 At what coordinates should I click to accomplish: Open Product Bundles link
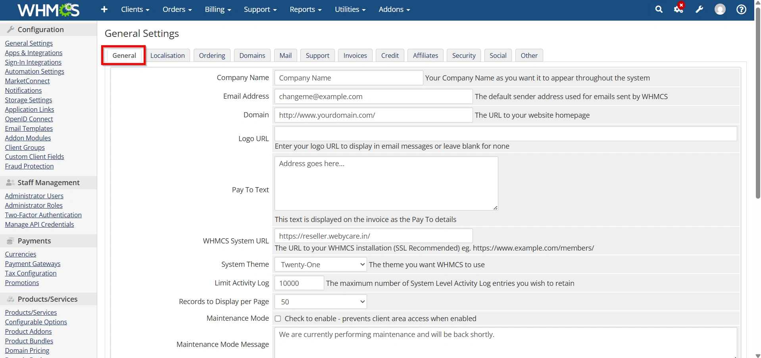click(29, 341)
